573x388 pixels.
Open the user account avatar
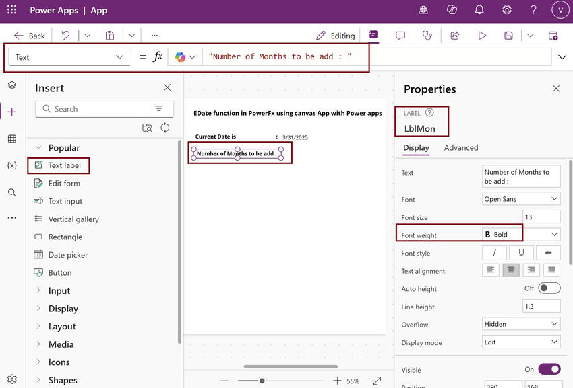coord(560,10)
